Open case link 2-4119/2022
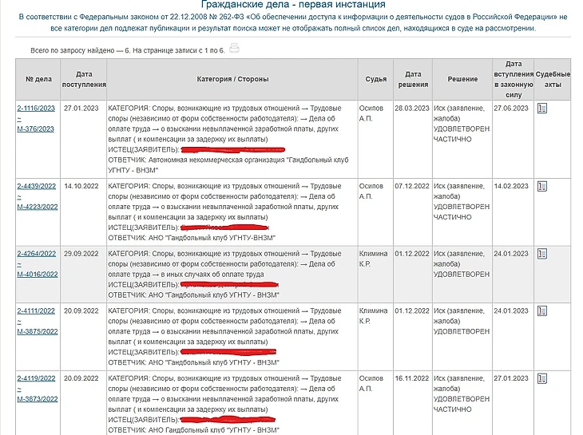This screenshot has width=583, height=435. click(x=36, y=378)
